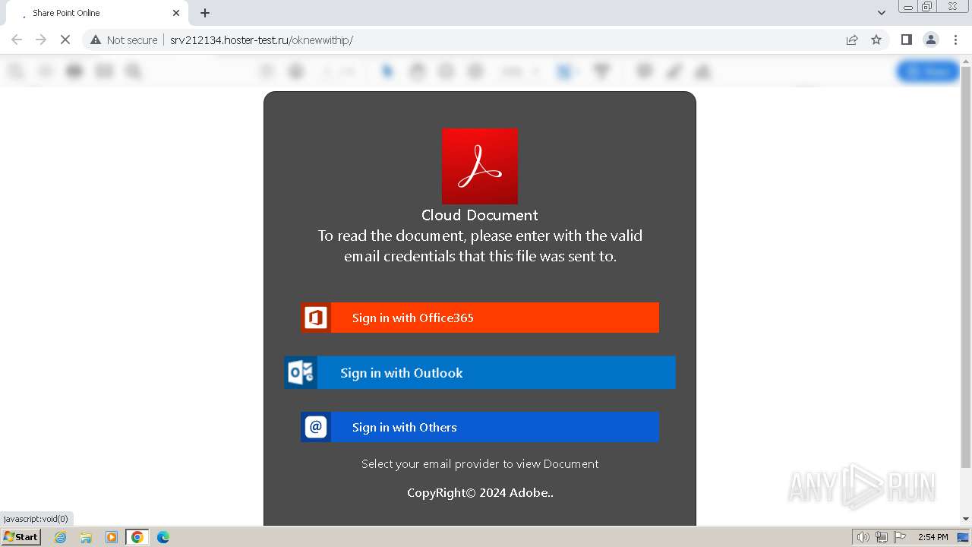Stop loading the page

point(65,40)
